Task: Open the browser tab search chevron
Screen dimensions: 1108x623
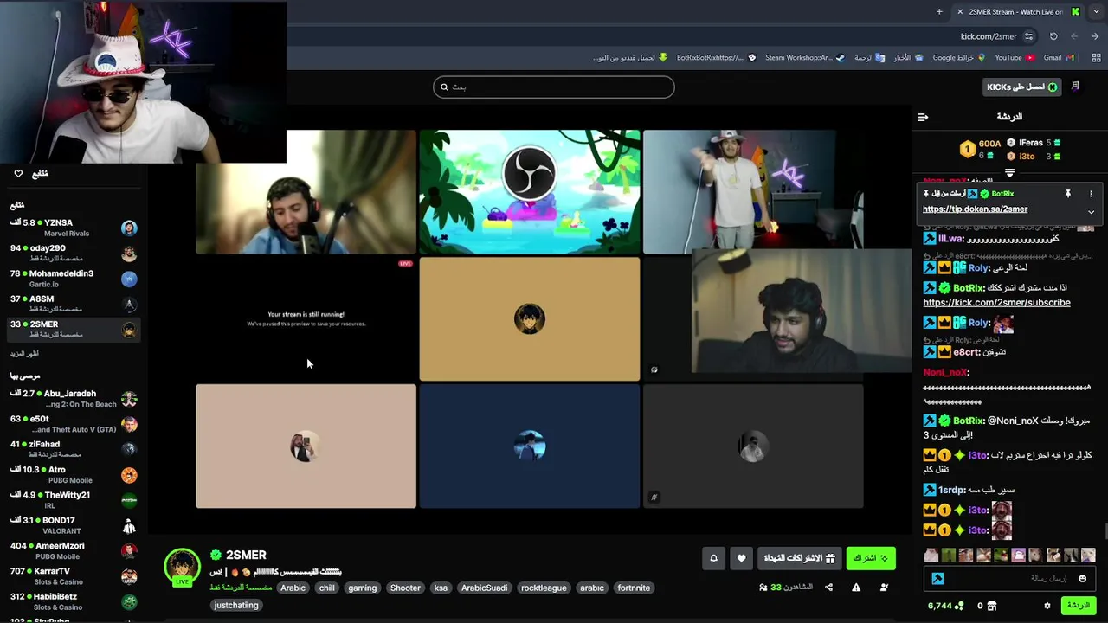Action: (x=1097, y=11)
